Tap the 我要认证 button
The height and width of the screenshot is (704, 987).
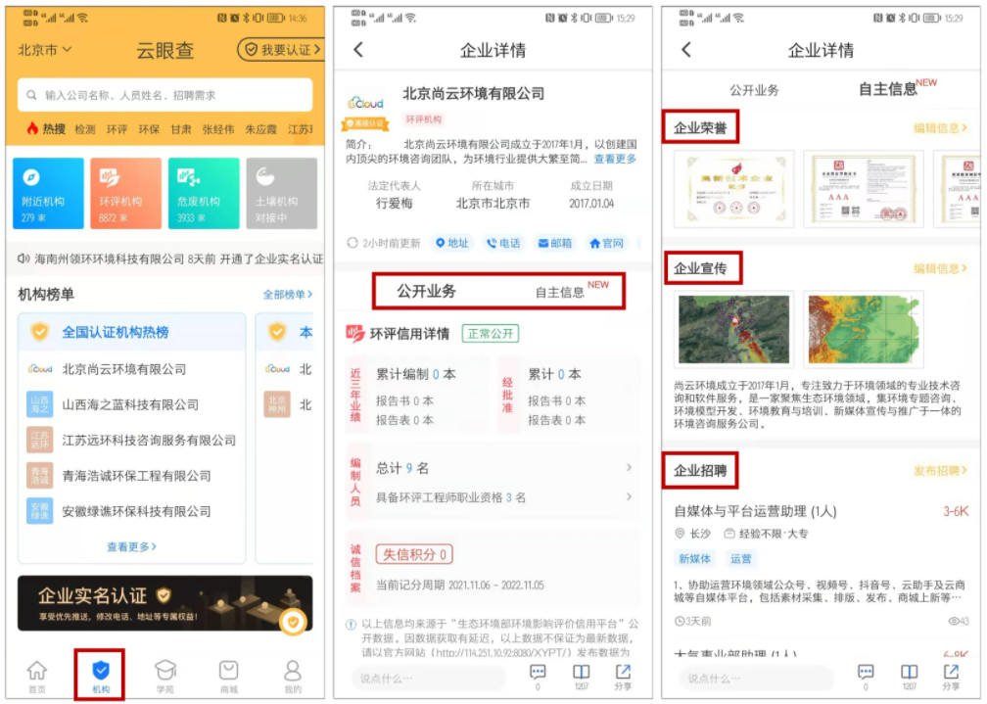pos(281,50)
